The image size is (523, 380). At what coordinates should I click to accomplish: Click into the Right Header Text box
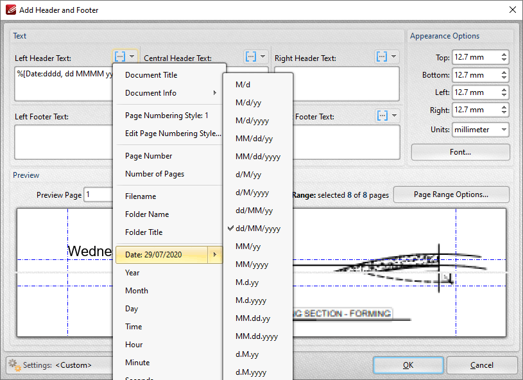(346, 83)
